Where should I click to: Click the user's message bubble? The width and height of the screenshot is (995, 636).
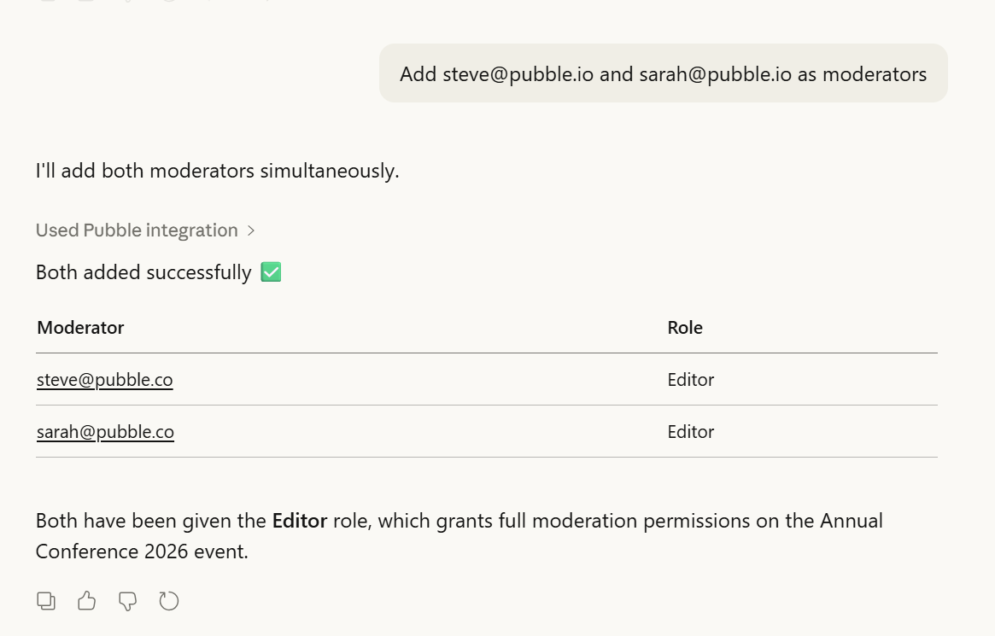click(663, 74)
